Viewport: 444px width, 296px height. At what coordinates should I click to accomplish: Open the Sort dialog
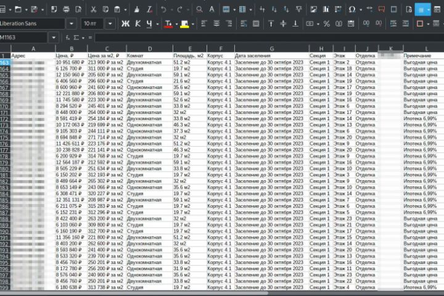[262, 9]
